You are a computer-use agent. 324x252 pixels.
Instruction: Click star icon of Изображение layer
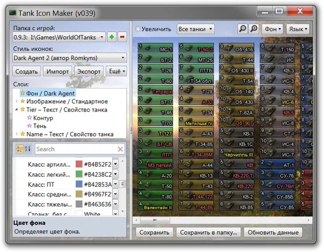(x=23, y=101)
